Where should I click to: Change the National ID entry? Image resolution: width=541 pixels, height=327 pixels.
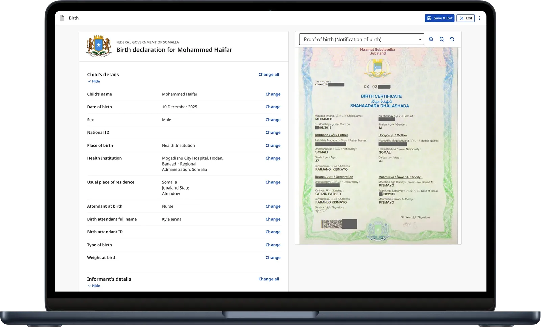point(273,132)
